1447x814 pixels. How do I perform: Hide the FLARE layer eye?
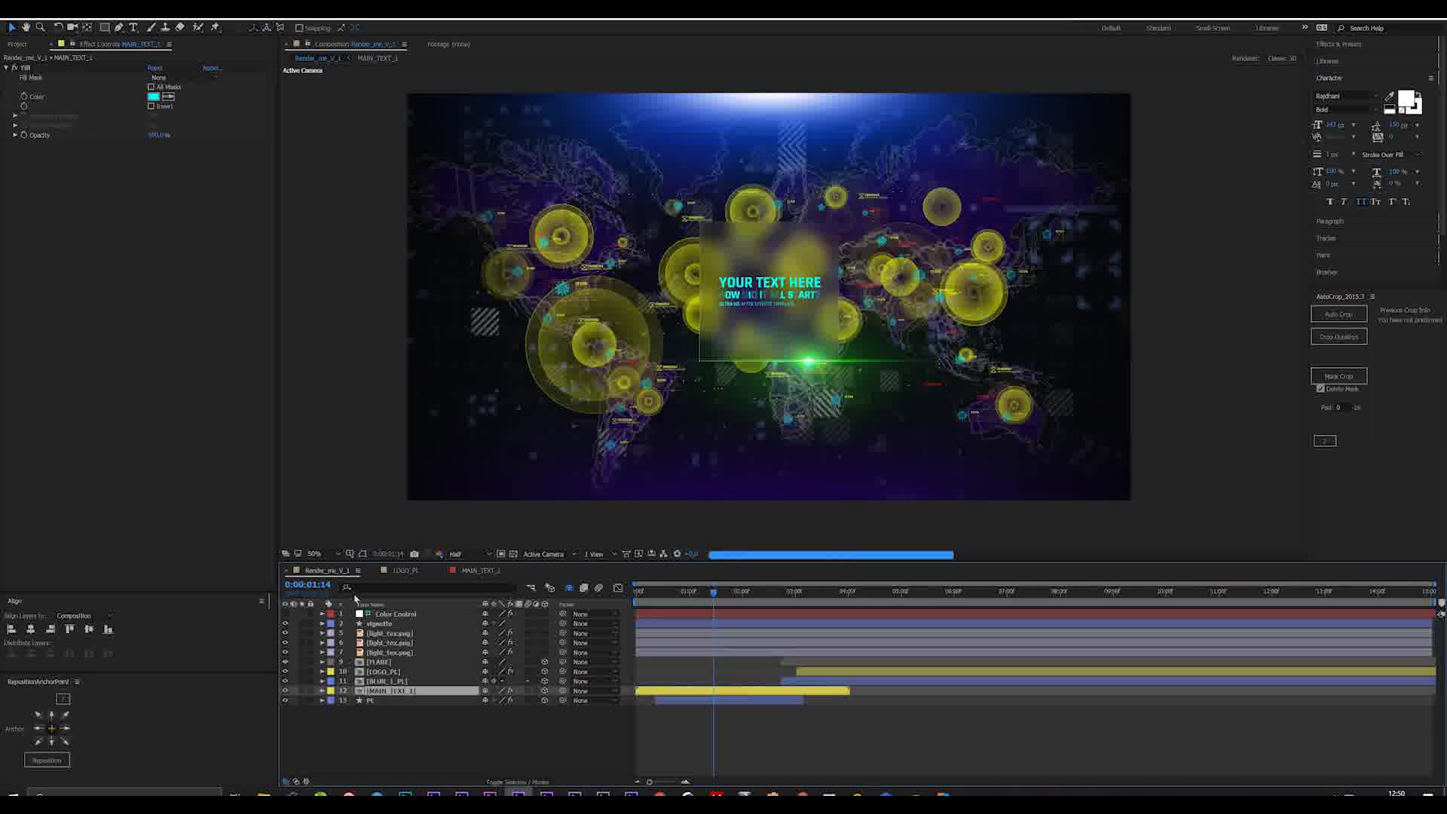(285, 663)
